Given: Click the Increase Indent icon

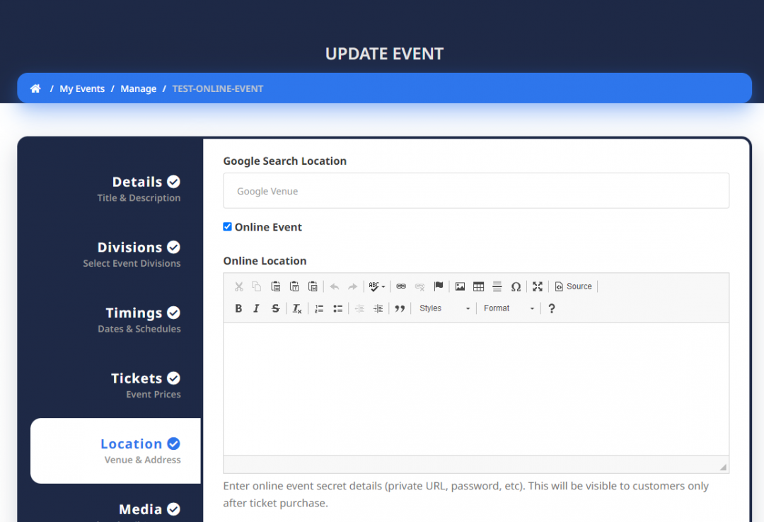Looking at the screenshot, I should (378, 308).
